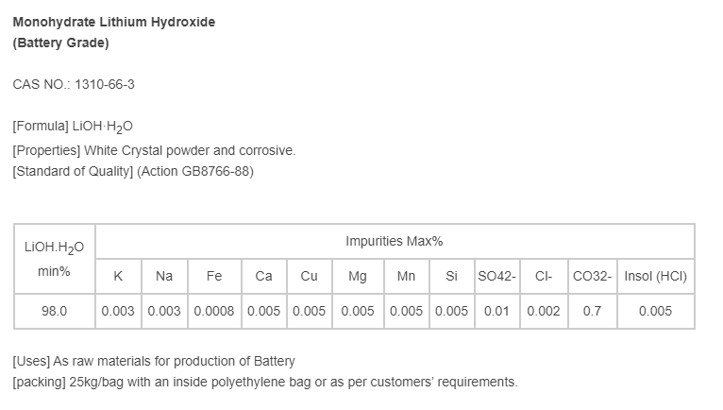The height and width of the screenshot is (410, 723).
Task: Select the Fe column header cell
Action: point(214,277)
